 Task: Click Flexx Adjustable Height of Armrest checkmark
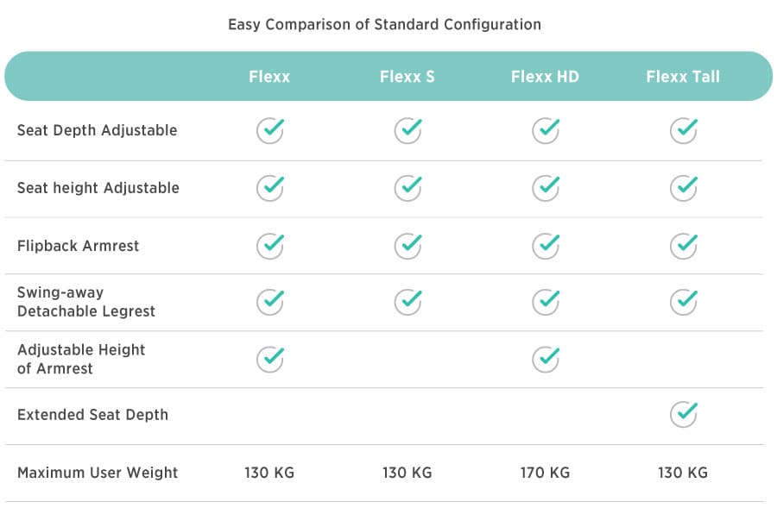tap(270, 359)
